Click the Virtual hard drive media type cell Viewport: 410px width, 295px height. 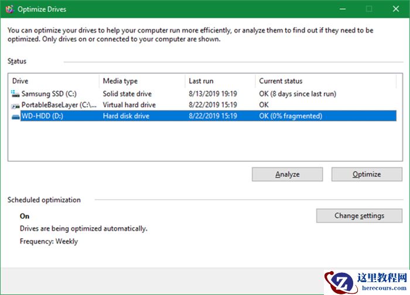(129, 105)
